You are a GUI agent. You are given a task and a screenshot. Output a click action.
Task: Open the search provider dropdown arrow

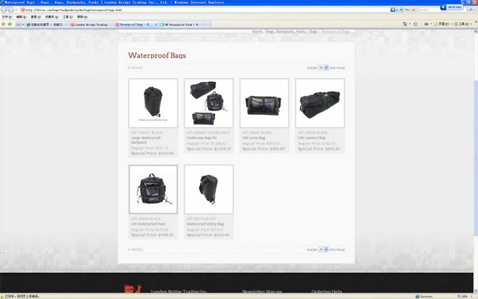[475, 10]
